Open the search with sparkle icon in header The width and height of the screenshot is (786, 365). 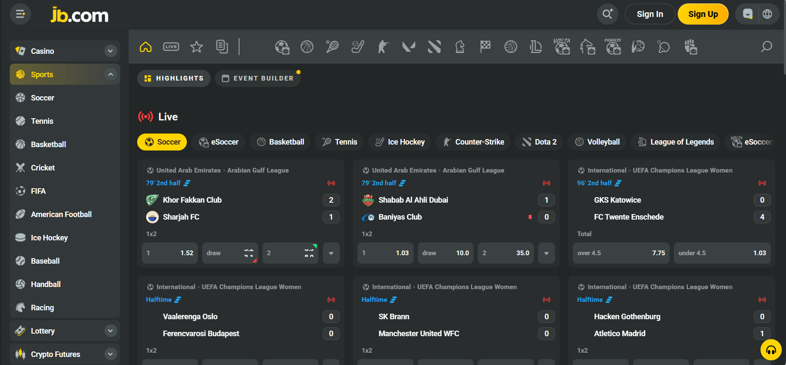pyautogui.click(x=608, y=14)
